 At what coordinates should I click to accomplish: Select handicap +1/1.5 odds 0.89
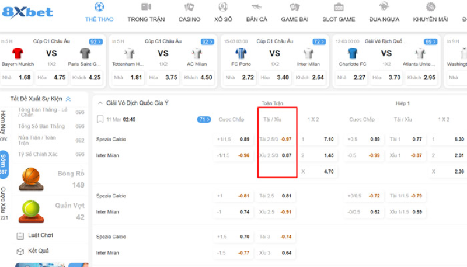click(x=233, y=140)
